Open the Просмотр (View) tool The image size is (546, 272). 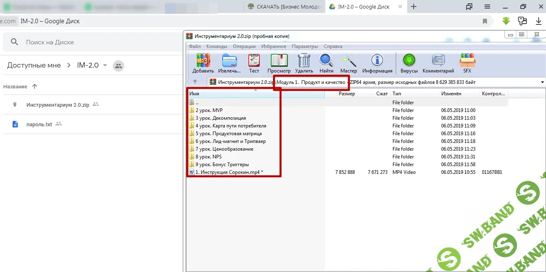click(279, 63)
